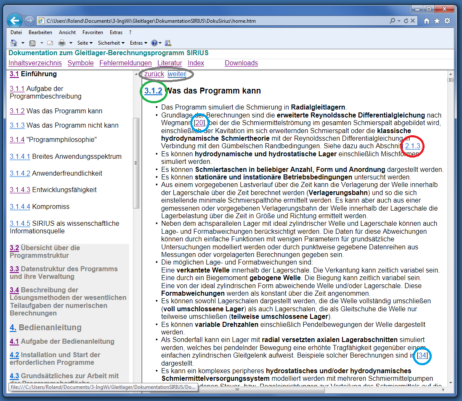Open the Tools gear icon
This screenshot has width=462, height=401.
coord(447,21)
